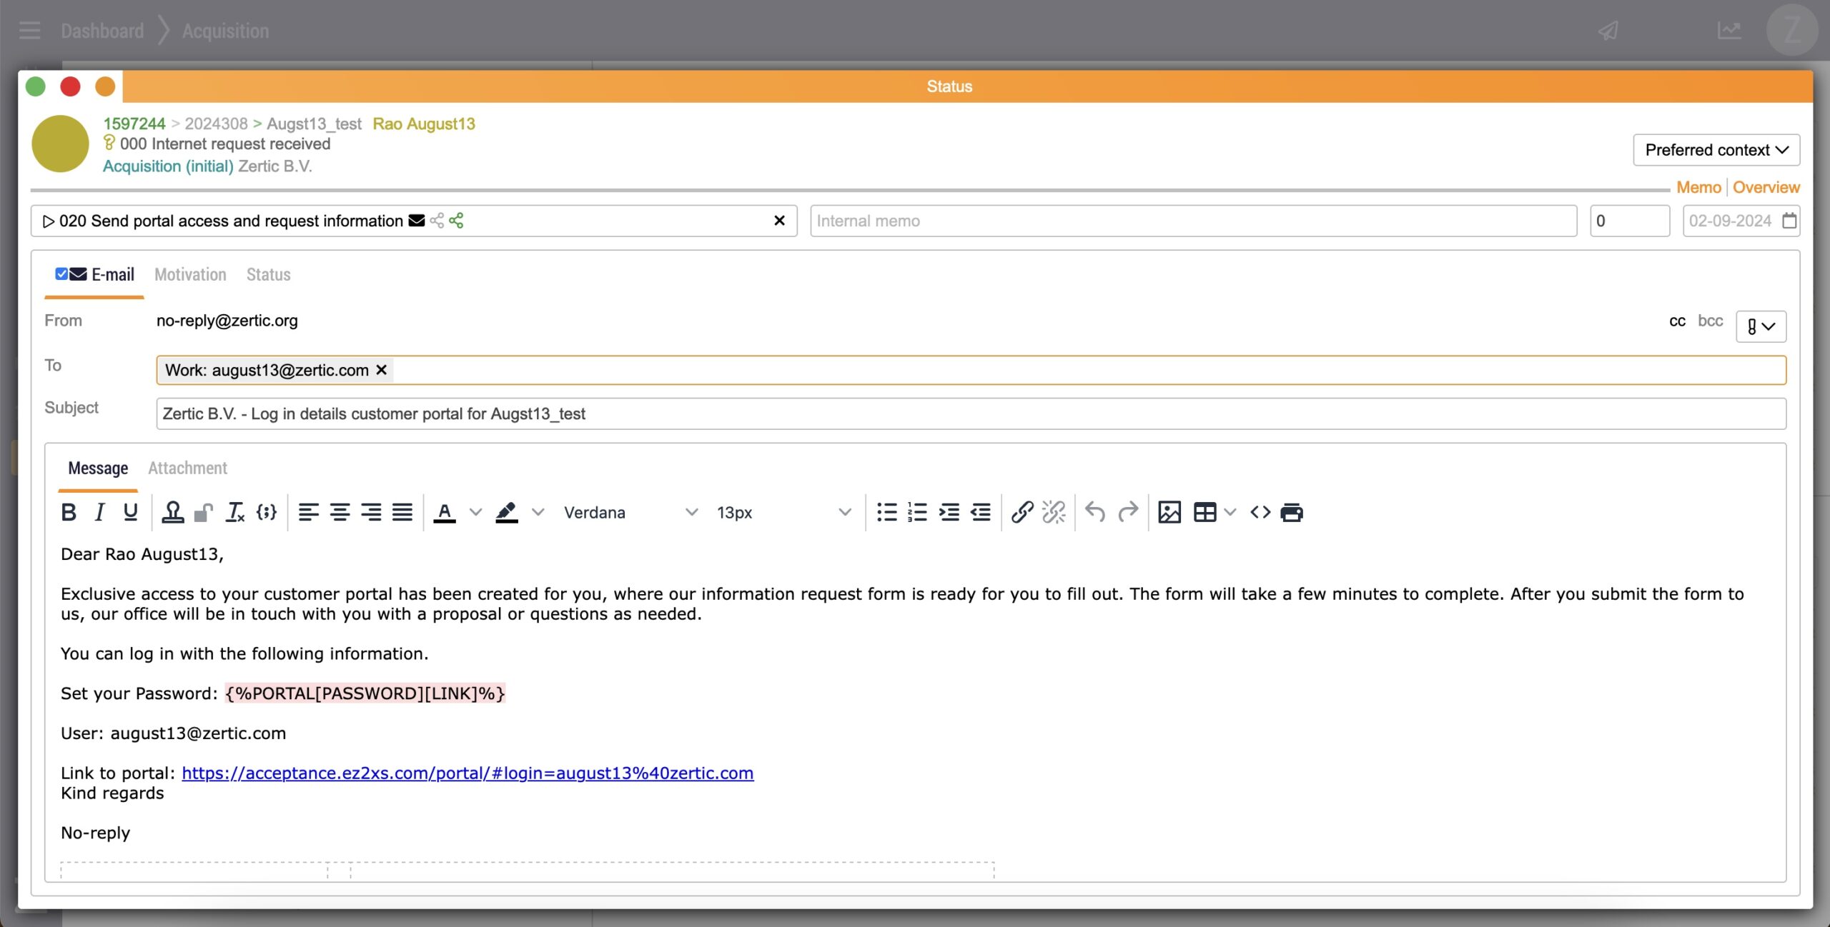Center align the message text
The image size is (1830, 927).
(x=340, y=512)
